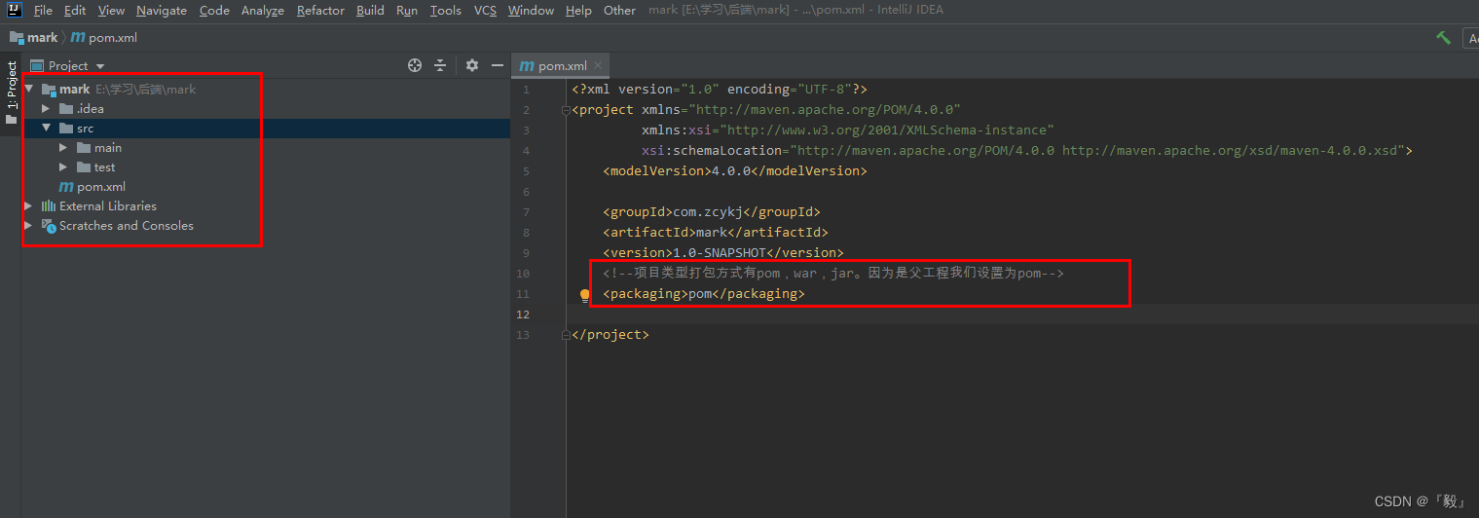Click the Maven icon on pom.xml editor tab

(x=527, y=66)
